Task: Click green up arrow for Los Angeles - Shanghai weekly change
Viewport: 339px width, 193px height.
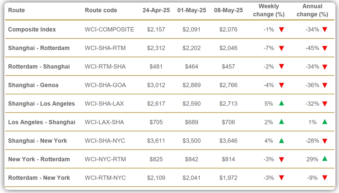Action: pyautogui.click(x=281, y=122)
